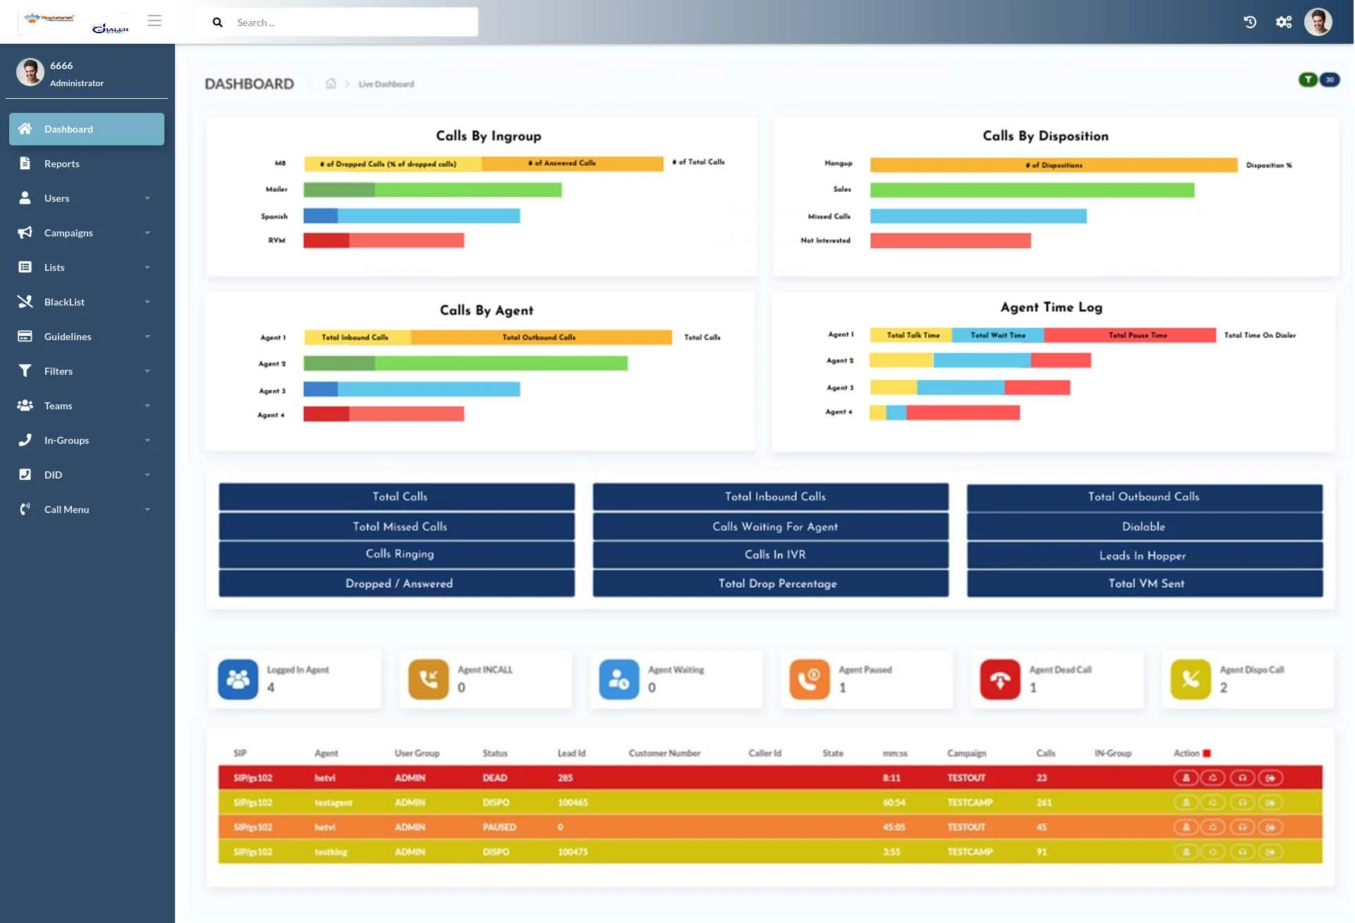Viewport: 1355px width, 923px height.
Task: Open the Dashboard from the sidebar
Action: click(x=69, y=129)
